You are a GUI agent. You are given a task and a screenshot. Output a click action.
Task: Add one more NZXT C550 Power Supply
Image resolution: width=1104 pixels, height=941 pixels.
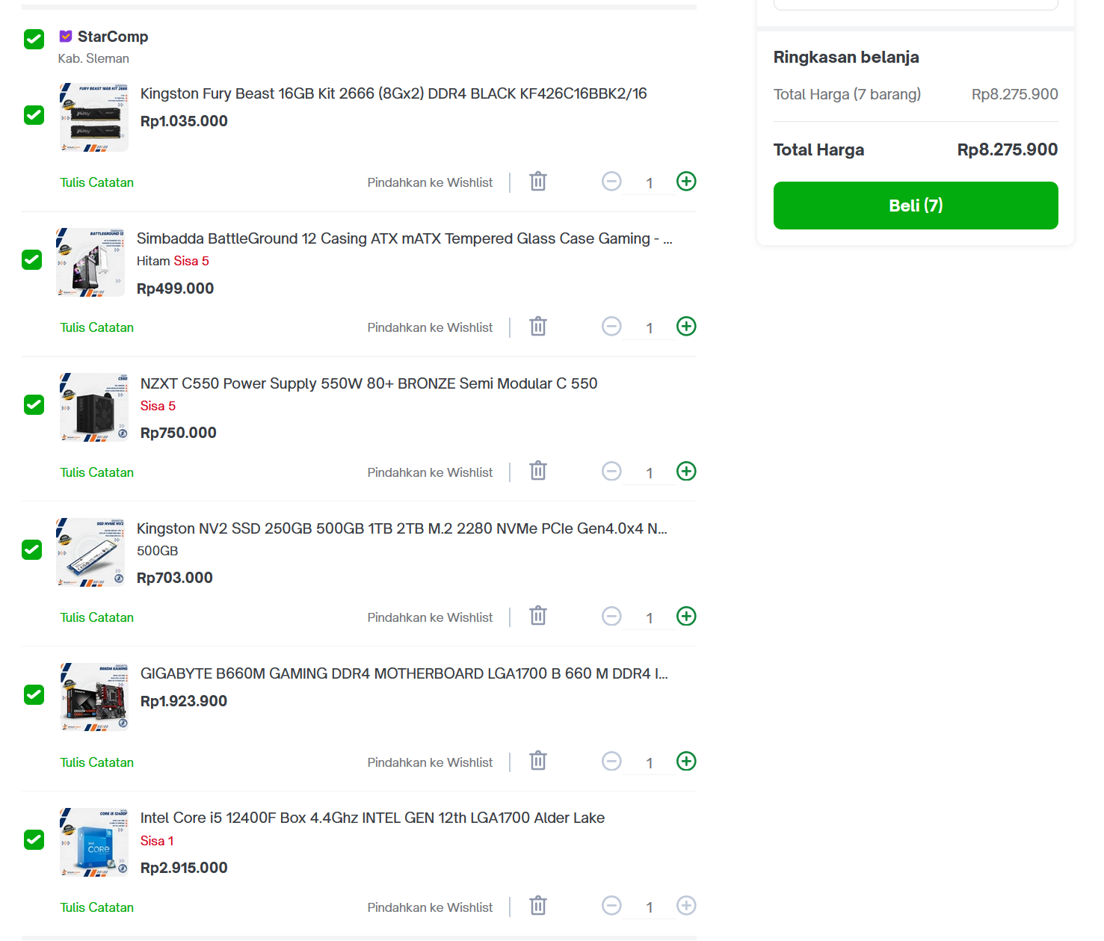tap(686, 472)
